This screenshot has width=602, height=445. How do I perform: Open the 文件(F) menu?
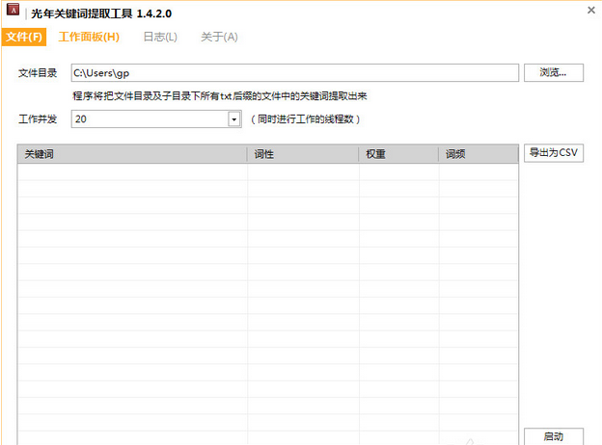[x=24, y=38]
